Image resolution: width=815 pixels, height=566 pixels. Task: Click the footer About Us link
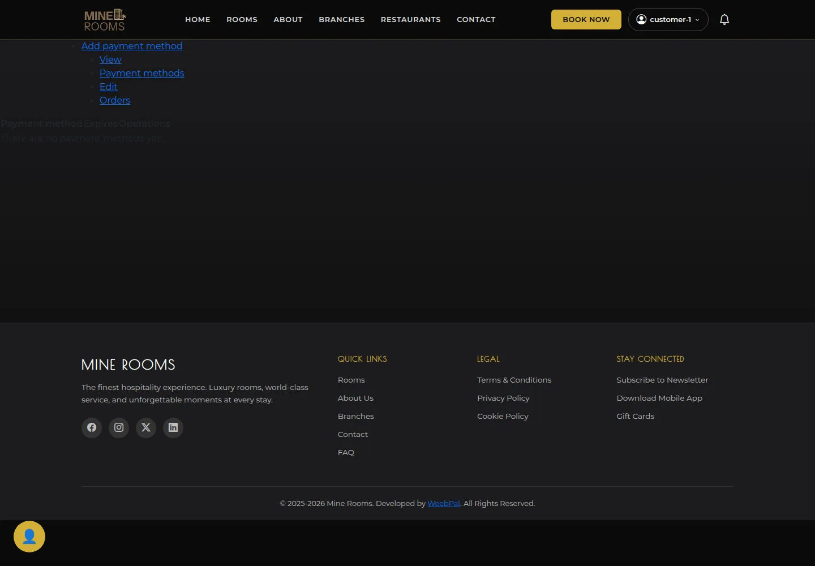[x=355, y=398]
